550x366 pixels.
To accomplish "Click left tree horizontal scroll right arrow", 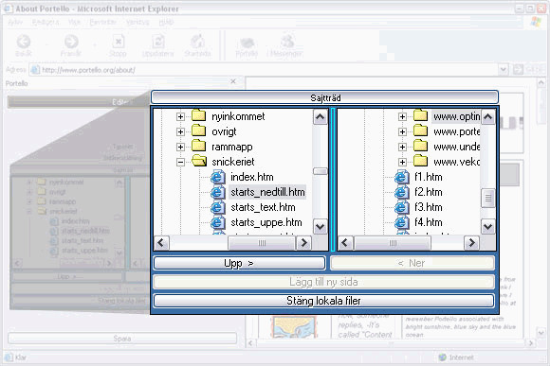I will tap(303, 242).
